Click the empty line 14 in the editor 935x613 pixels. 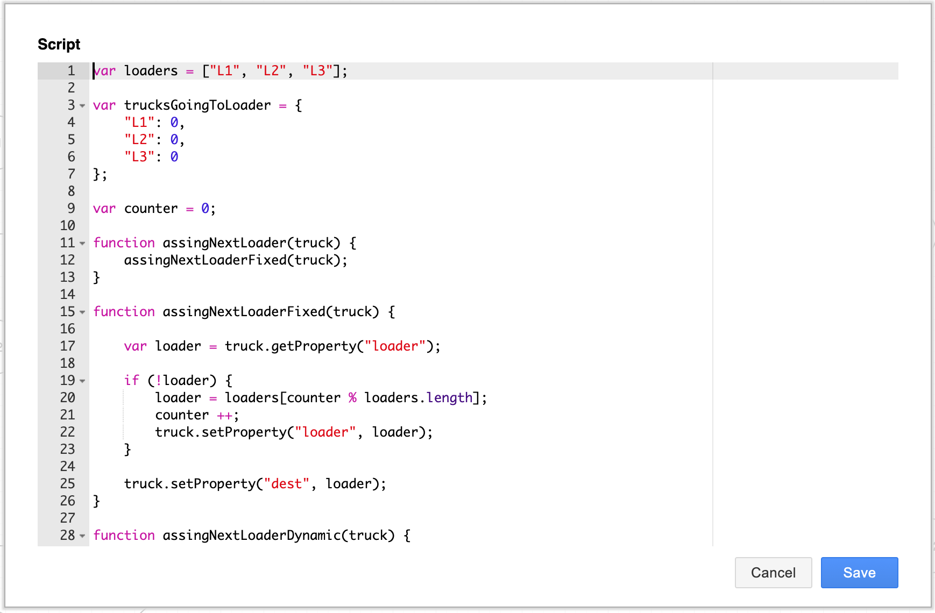point(161,294)
